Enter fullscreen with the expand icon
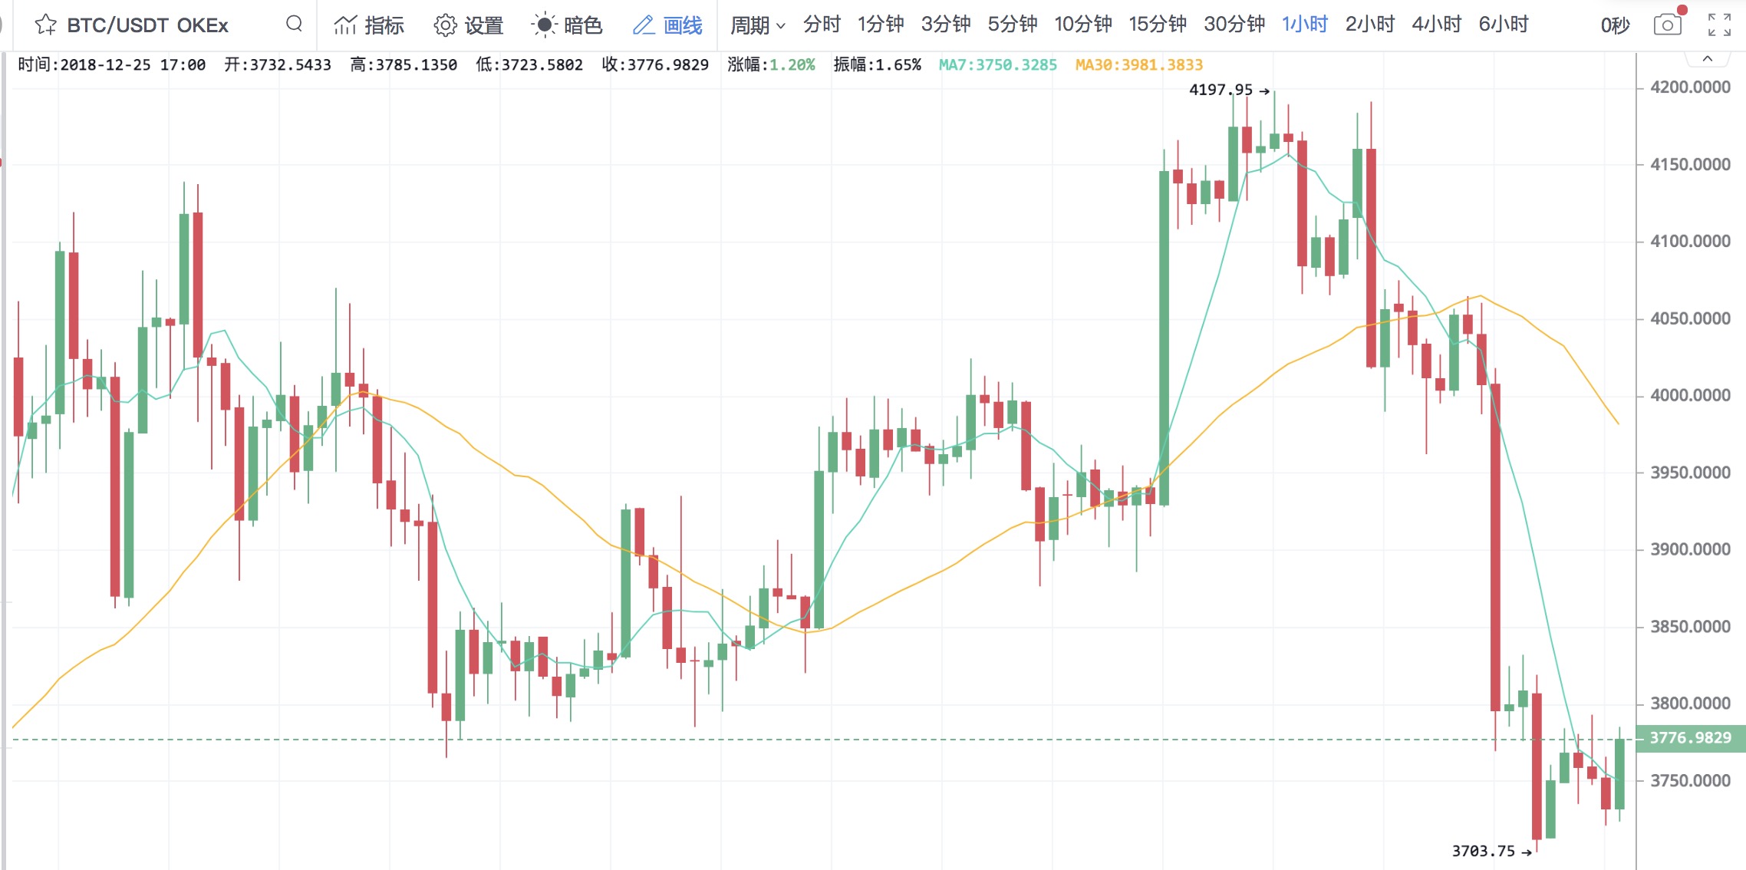 [x=1719, y=25]
